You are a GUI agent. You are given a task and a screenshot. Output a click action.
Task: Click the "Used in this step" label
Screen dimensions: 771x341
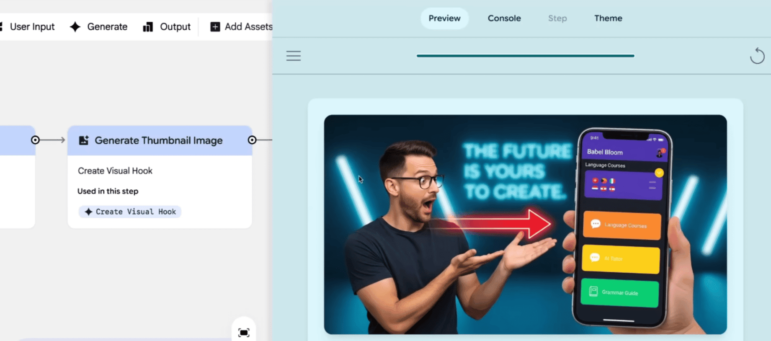click(x=108, y=191)
